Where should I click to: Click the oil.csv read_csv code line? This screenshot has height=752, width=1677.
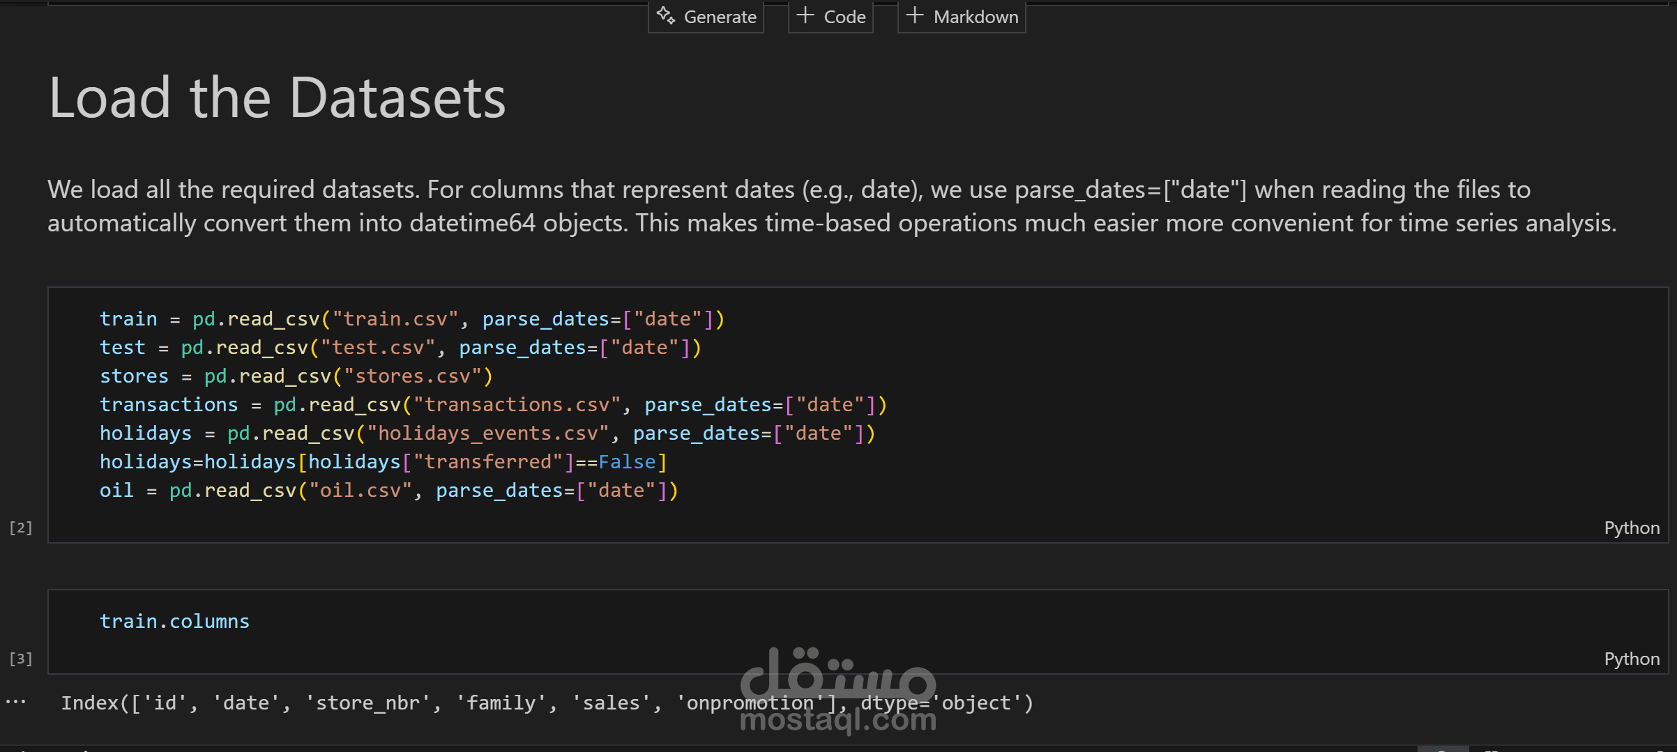389,491
